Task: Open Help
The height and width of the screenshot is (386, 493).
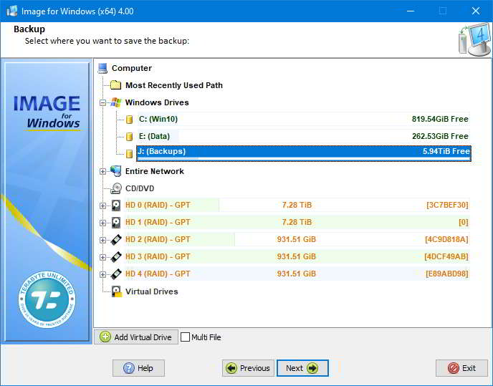Action: tap(139, 368)
